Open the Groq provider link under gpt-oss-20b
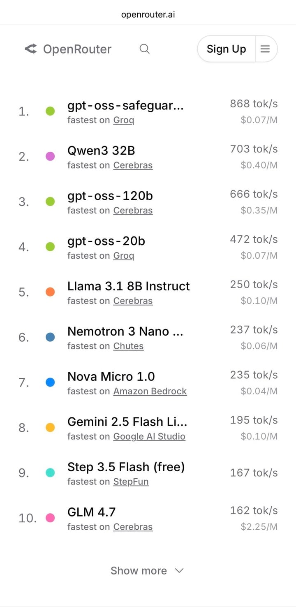Viewport: 296px width, 607px height. pyautogui.click(x=124, y=256)
